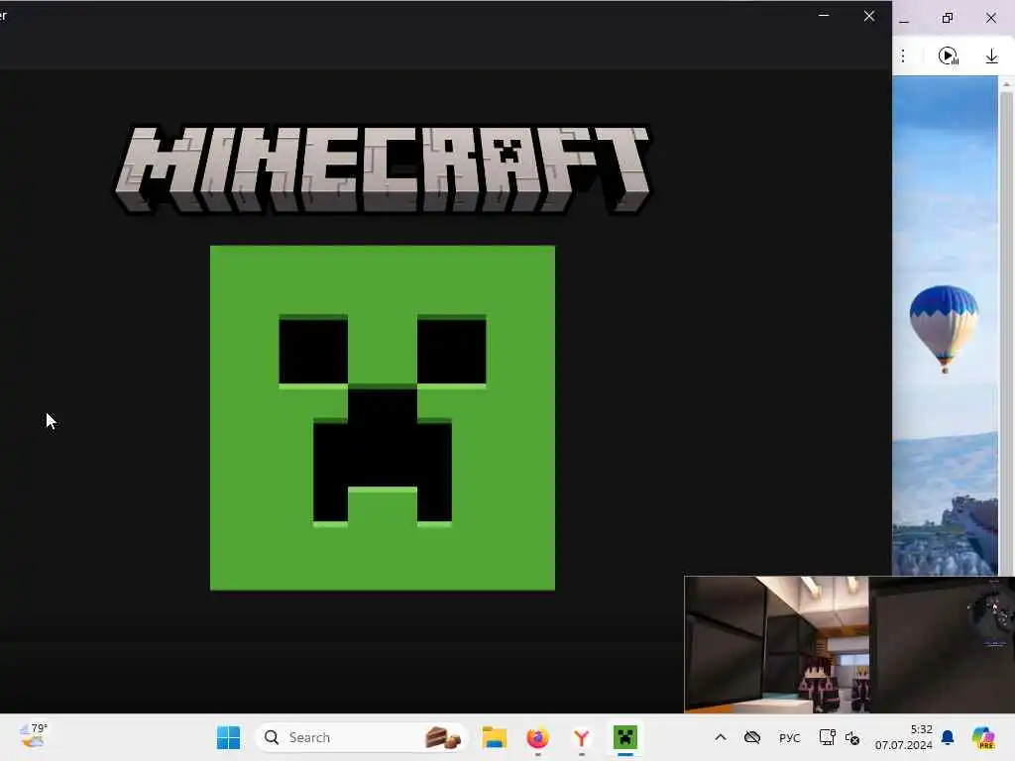Open Yandex Browser from the taskbar

click(x=581, y=737)
